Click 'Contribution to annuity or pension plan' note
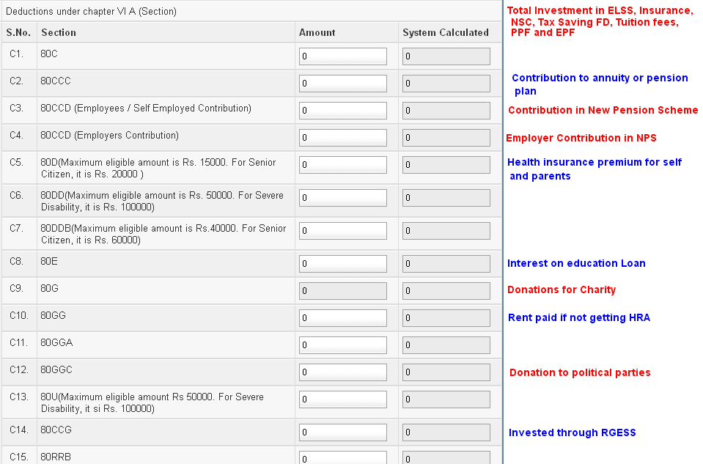This screenshot has width=703, height=464. coord(600,84)
